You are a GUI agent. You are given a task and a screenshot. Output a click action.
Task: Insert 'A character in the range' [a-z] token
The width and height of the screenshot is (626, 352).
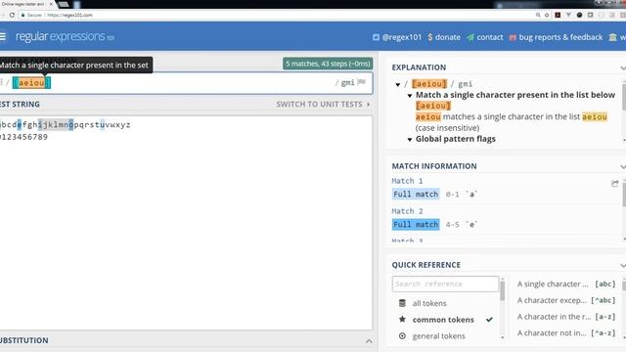(566, 317)
